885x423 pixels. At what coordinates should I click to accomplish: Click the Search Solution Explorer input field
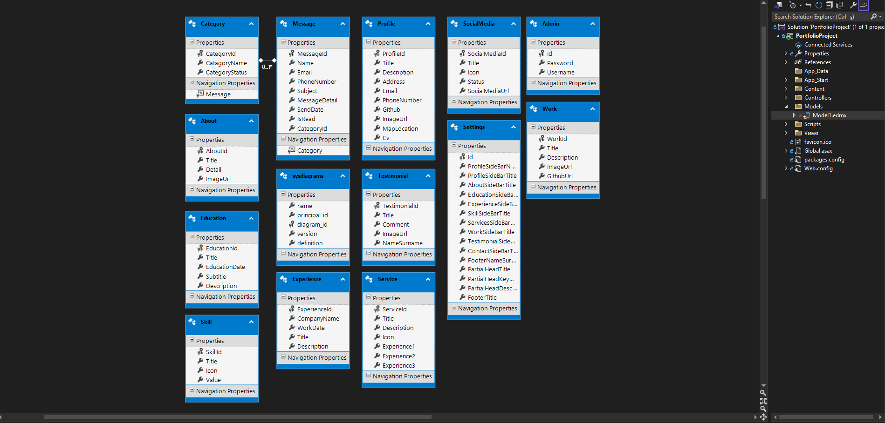point(820,16)
